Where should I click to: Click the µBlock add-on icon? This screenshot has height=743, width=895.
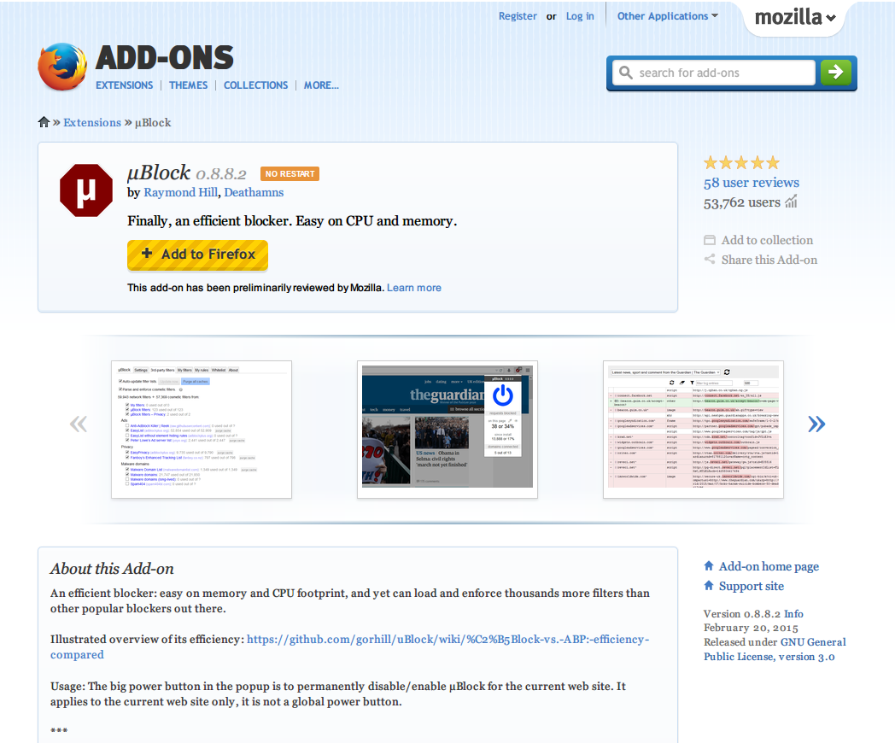click(x=85, y=190)
